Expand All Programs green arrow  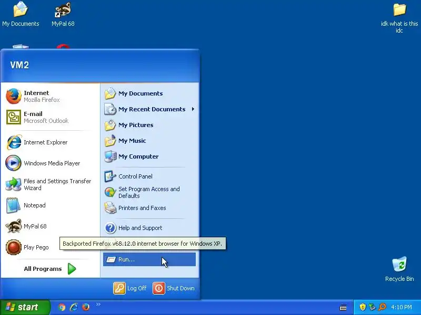72,269
